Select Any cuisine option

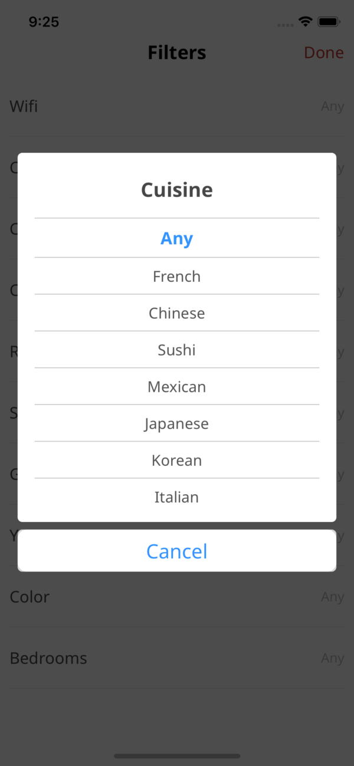[x=176, y=238]
